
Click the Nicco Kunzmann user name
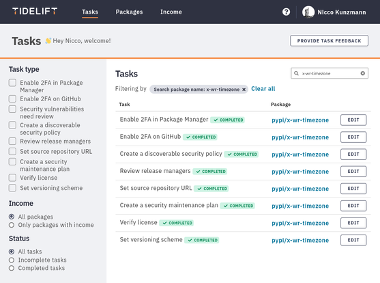coord(342,12)
